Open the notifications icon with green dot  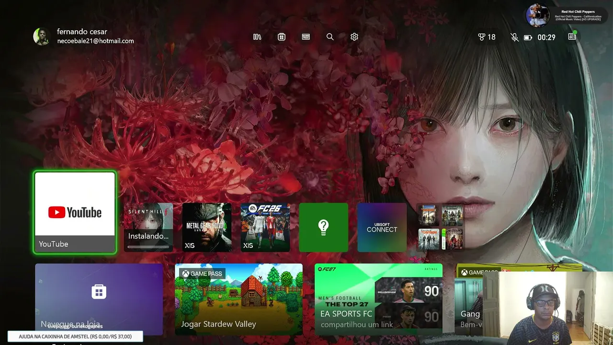[572, 36]
